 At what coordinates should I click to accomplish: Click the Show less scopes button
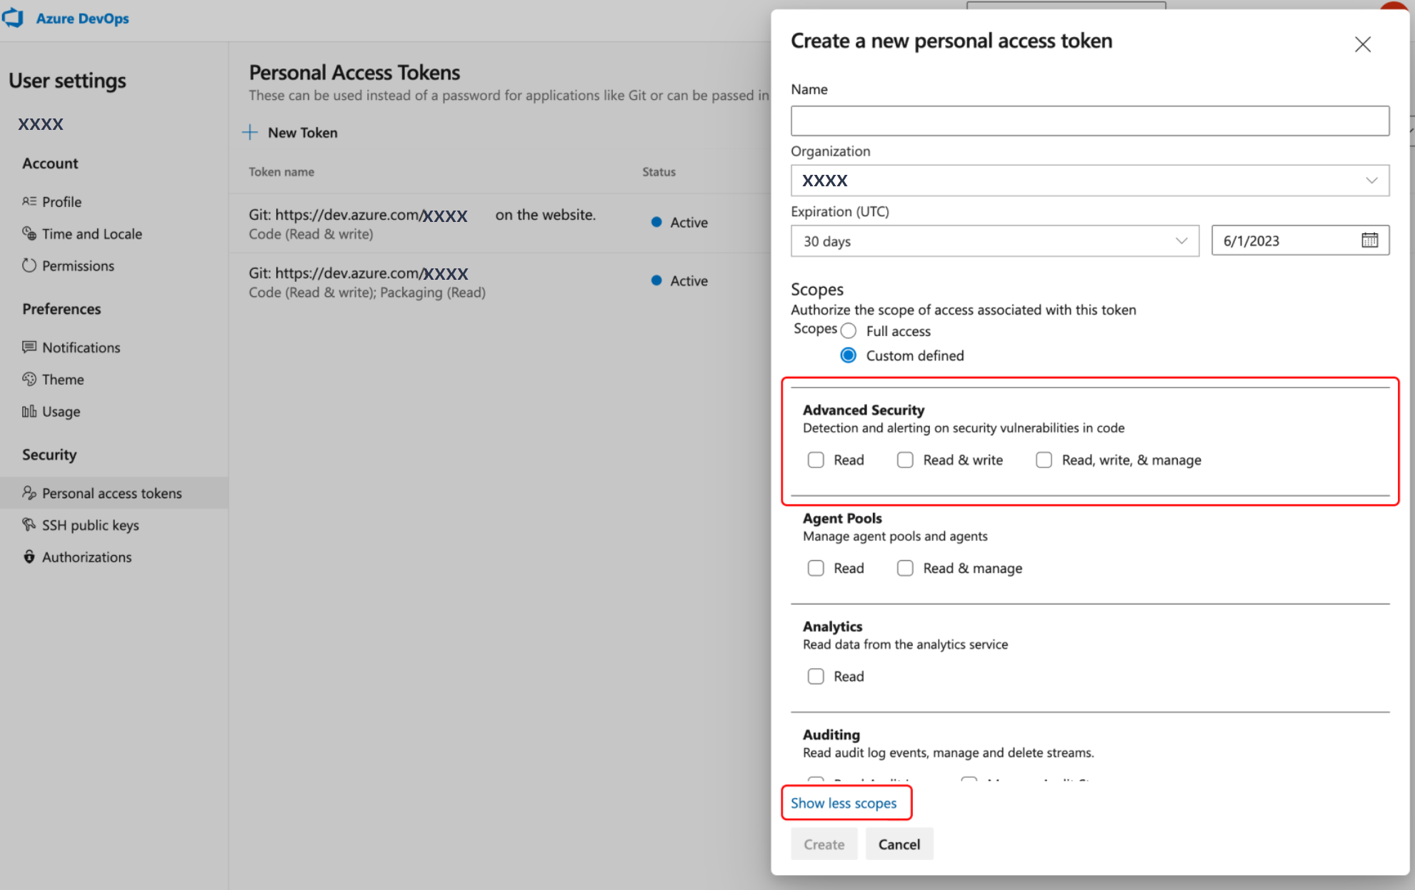pos(844,803)
